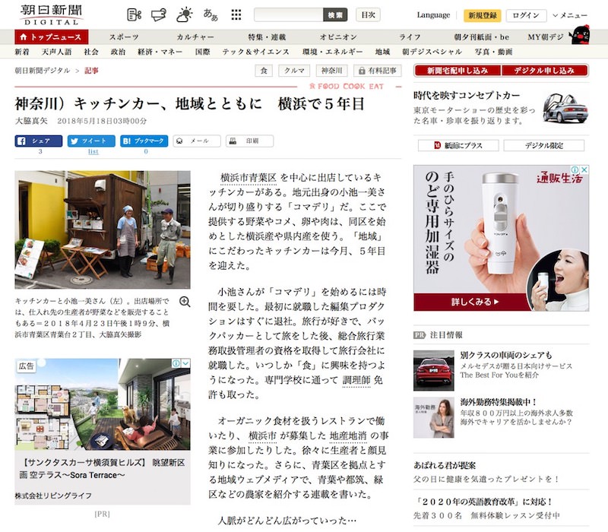608x532 pixels.
Task: Open the 目次 index button
Action: tap(369, 15)
